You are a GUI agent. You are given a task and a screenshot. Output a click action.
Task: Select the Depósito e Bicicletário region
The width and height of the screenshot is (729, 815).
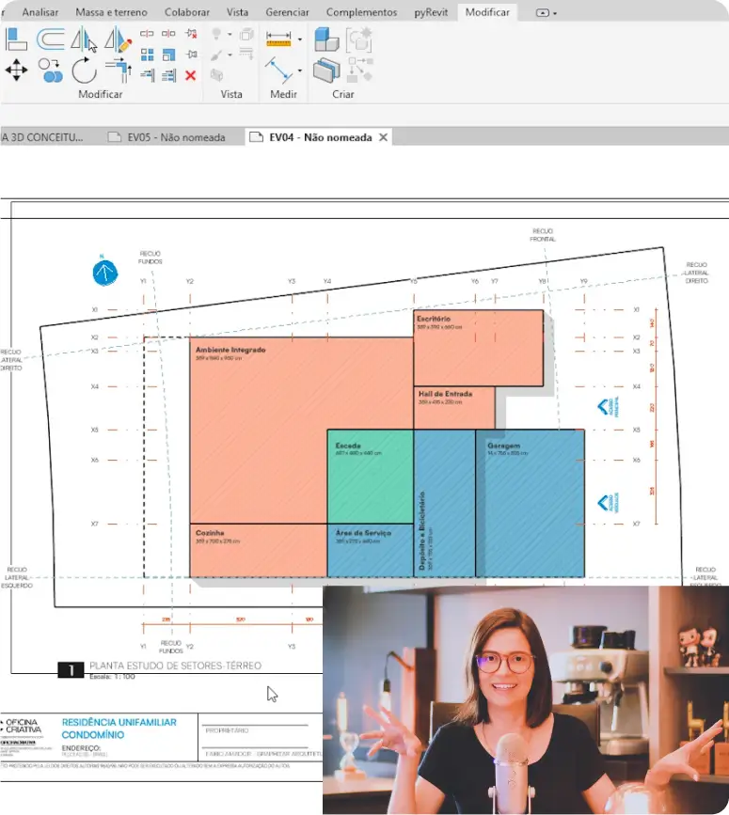(x=445, y=503)
